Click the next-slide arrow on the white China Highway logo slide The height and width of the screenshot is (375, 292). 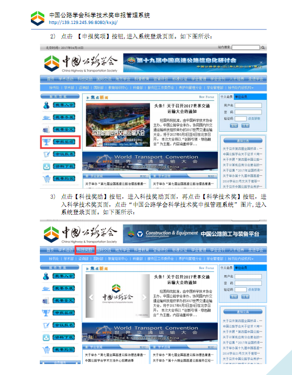point(144,297)
